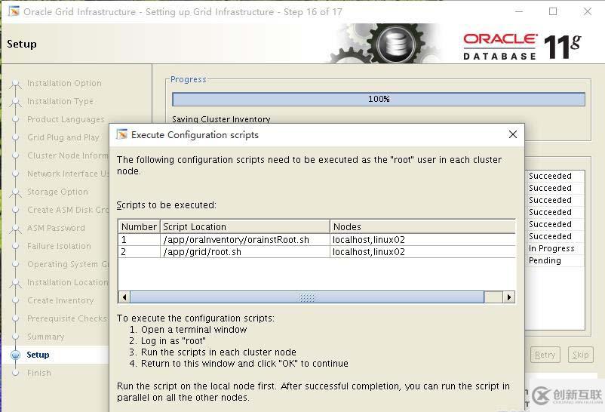Click the nodes cell for root.sh row
This screenshot has height=412, width=605.
pos(423,252)
